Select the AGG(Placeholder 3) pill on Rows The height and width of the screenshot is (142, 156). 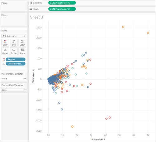pos(62,9)
